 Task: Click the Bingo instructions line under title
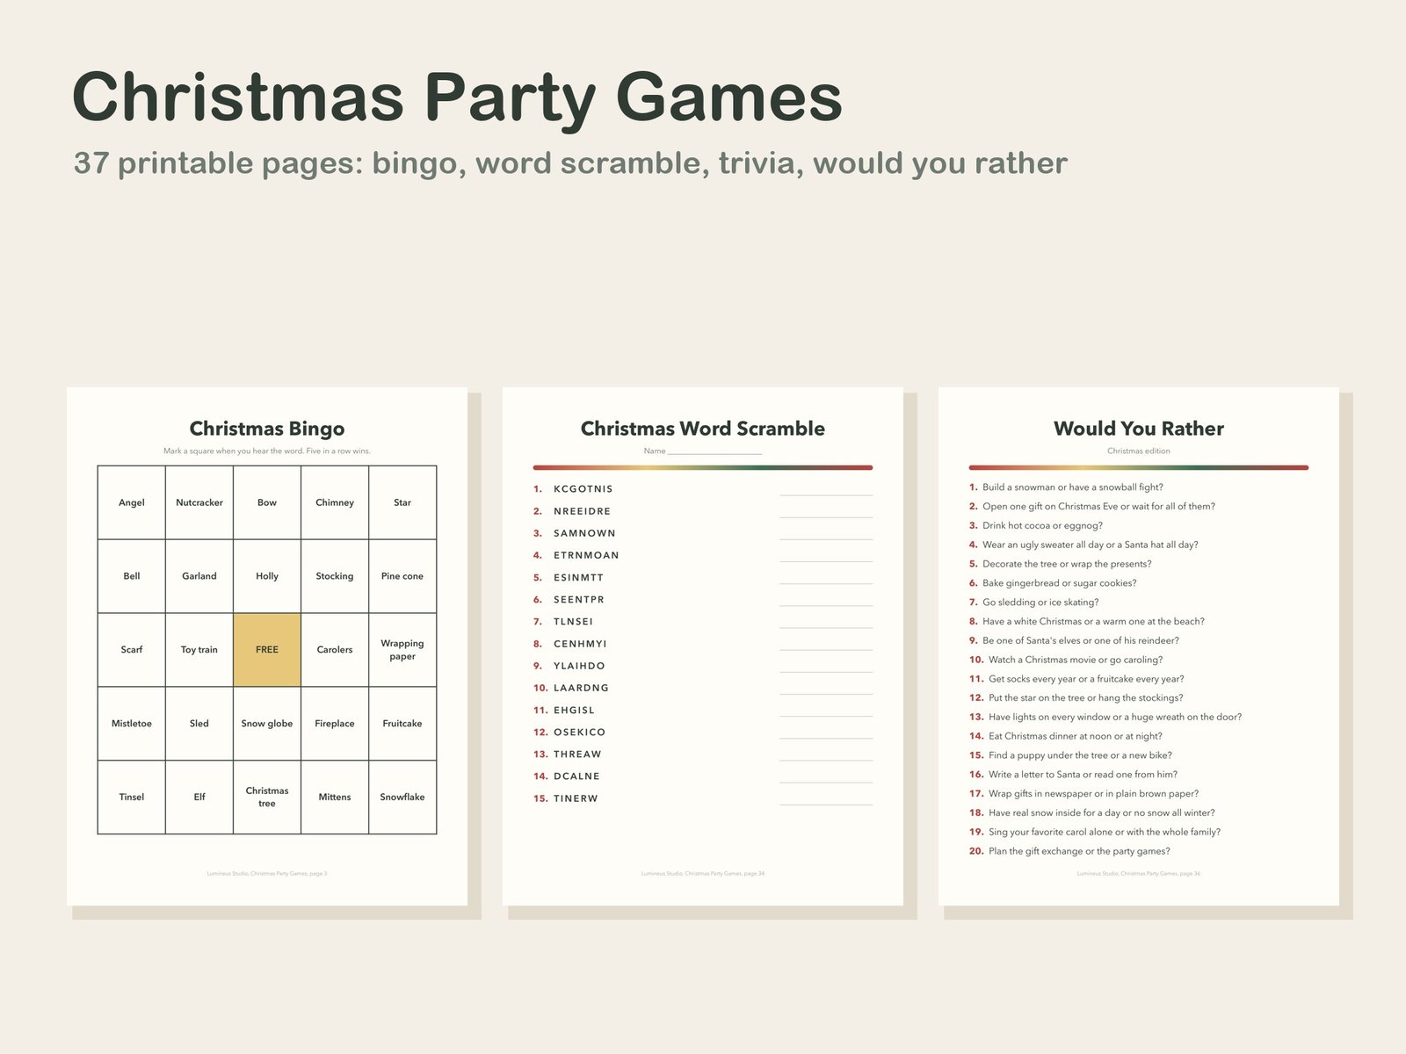point(267,451)
